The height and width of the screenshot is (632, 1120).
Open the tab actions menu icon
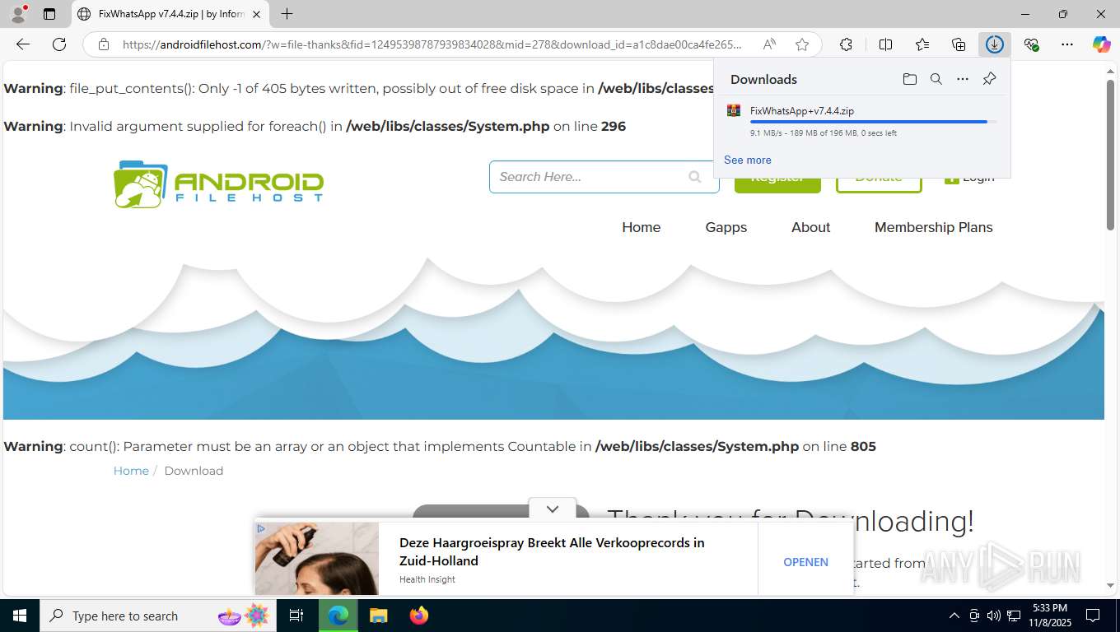49,14
